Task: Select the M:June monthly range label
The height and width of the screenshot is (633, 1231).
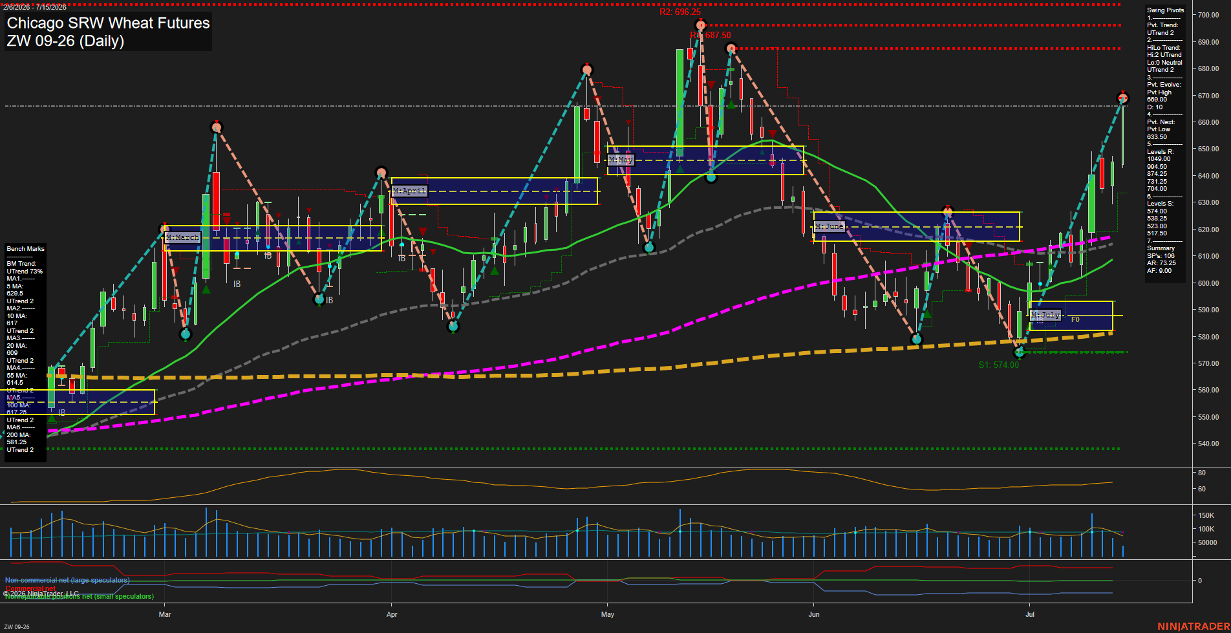Action: pos(830,227)
